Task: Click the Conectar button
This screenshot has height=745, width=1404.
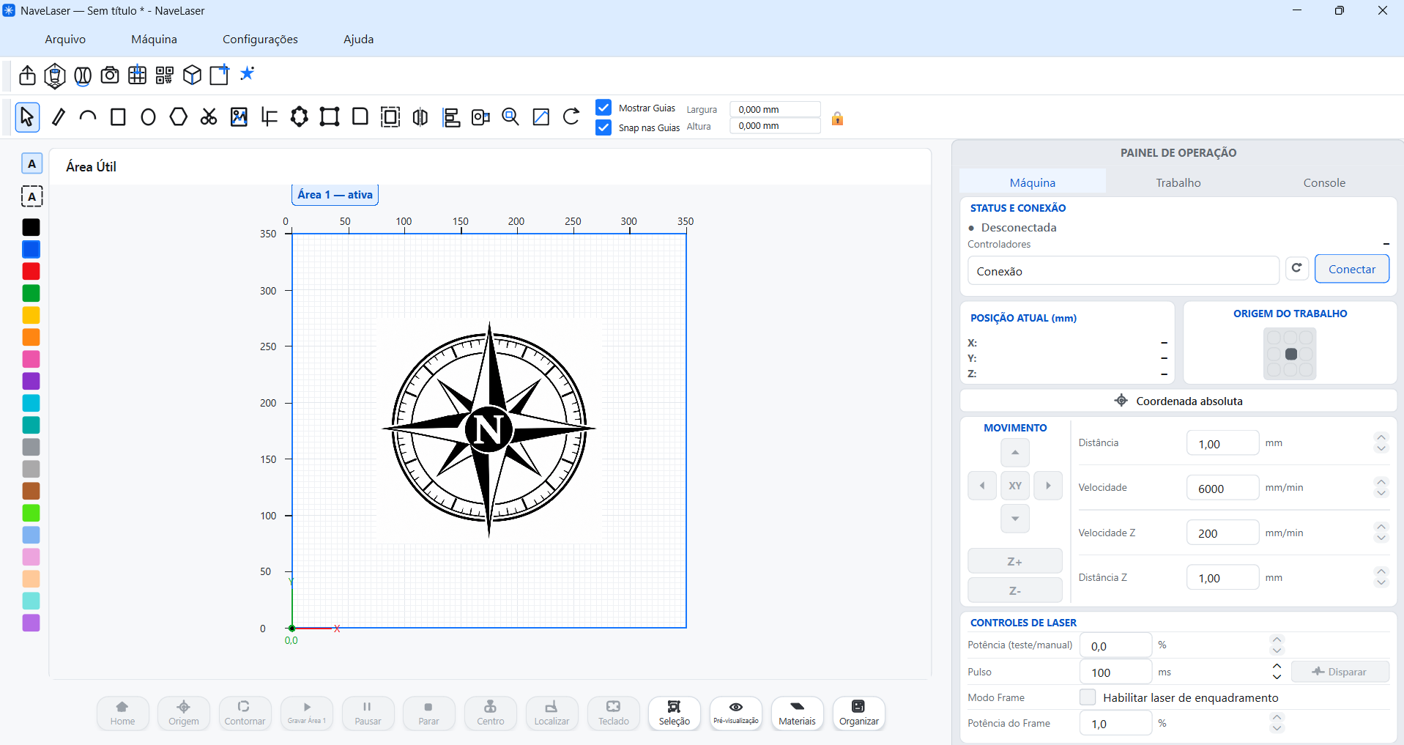Action: click(x=1352, y=269)
